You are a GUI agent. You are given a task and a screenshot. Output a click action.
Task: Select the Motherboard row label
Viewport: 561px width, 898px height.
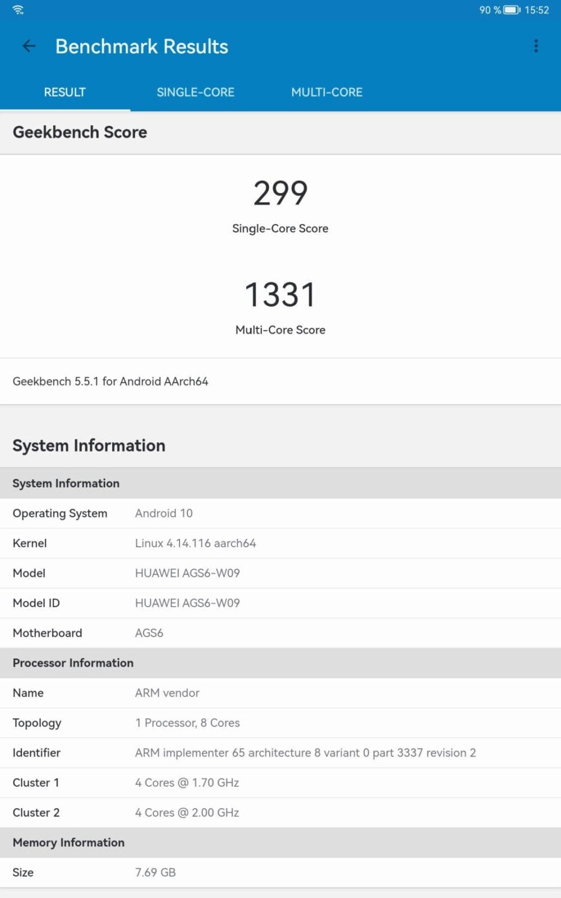[48, 633]
